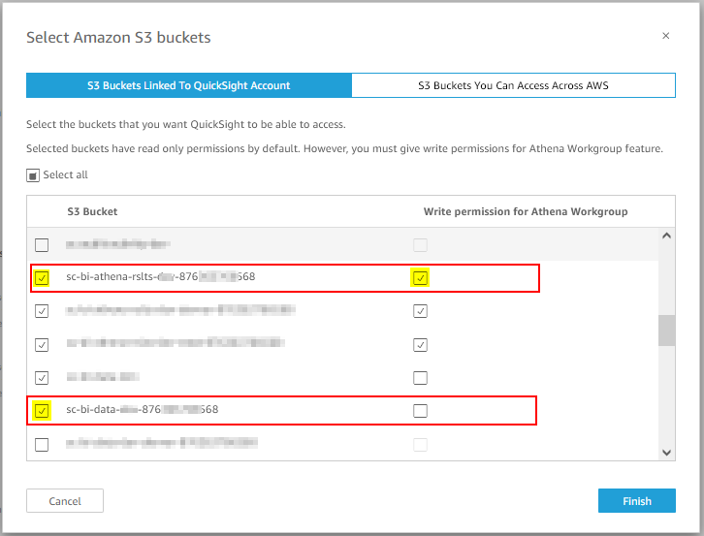Disable write permission on row below sc-bi-athena-rslts
This screenshot has height=536, width=704.
(x=420, y=310)
